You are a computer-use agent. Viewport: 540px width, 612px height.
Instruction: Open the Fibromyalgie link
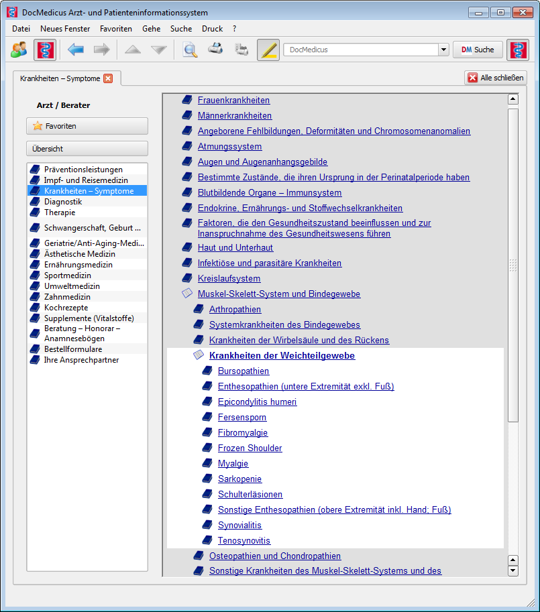(x=242, y=432)
